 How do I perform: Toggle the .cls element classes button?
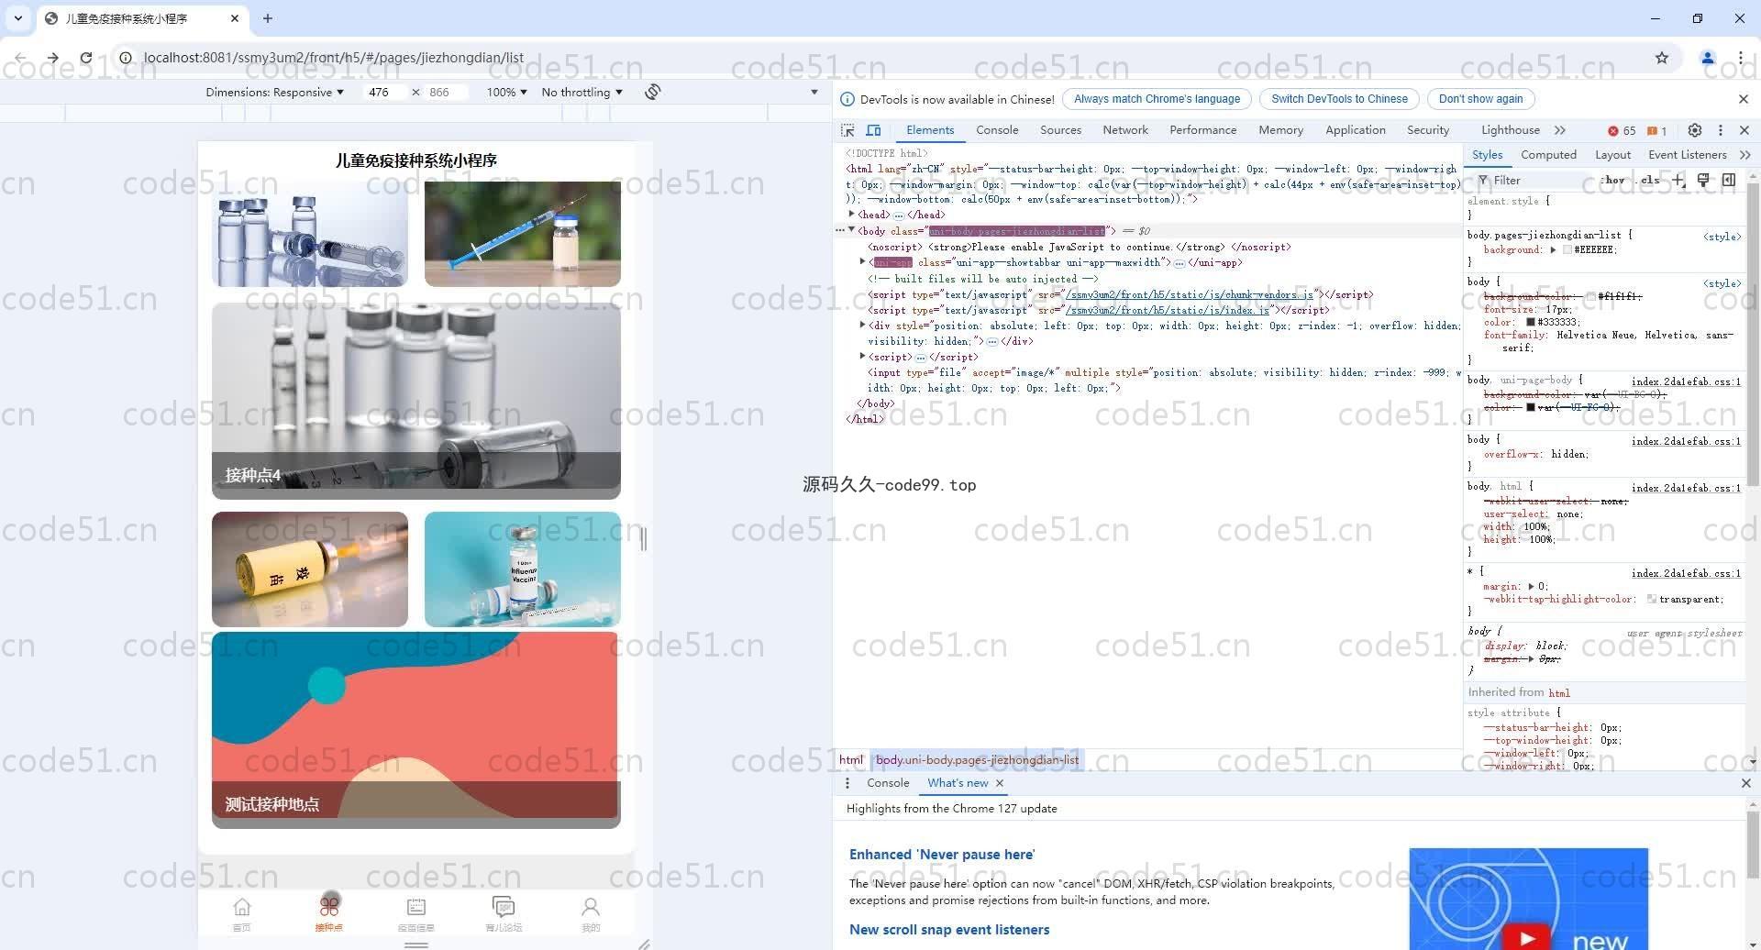pos(1650,180)
